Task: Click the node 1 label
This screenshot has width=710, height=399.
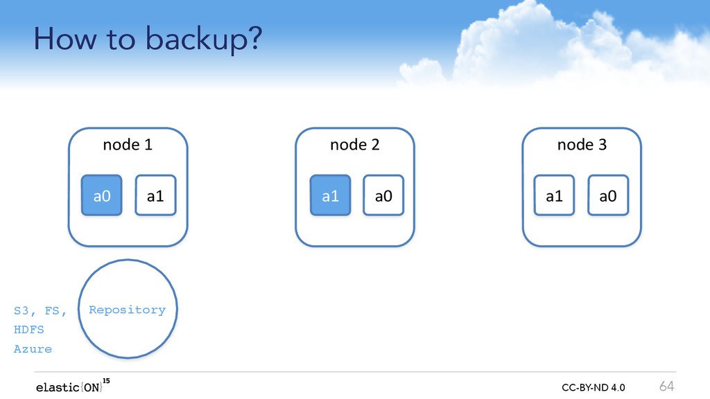Action: [x=128, y=145]
